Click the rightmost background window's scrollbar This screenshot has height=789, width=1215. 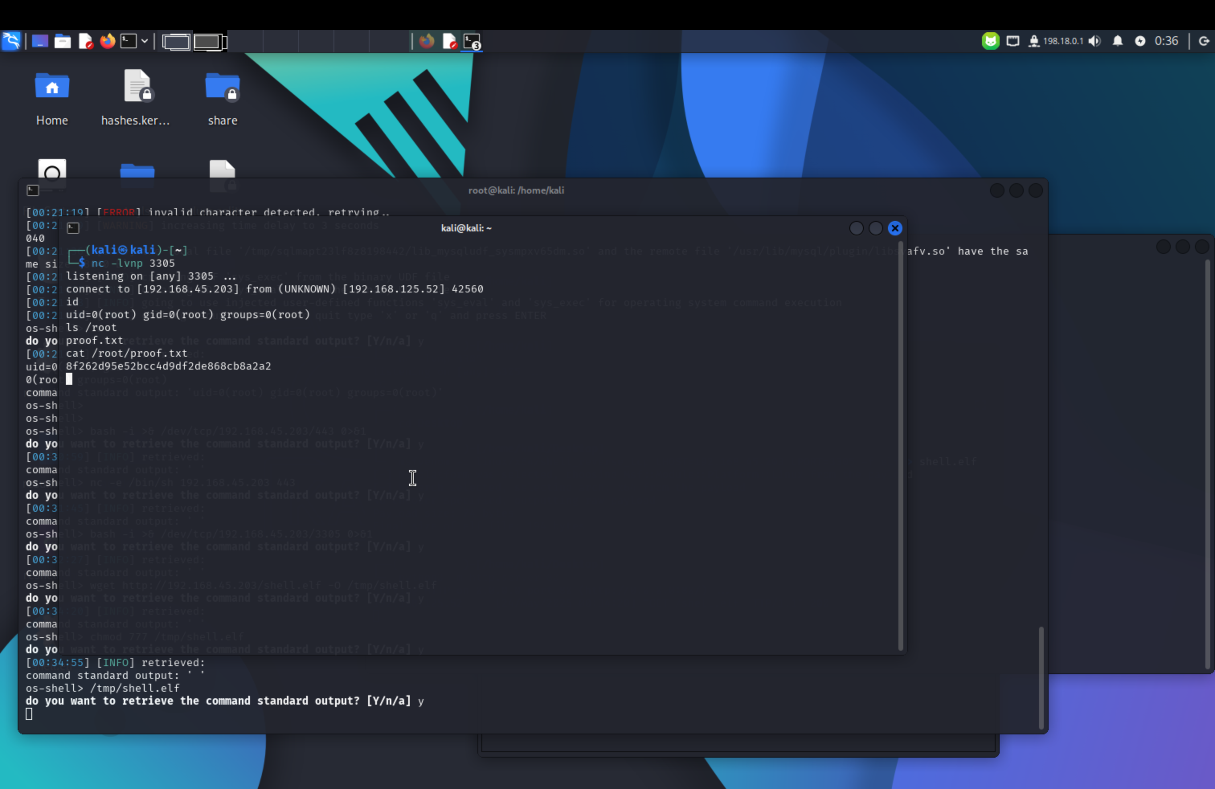1207,464
